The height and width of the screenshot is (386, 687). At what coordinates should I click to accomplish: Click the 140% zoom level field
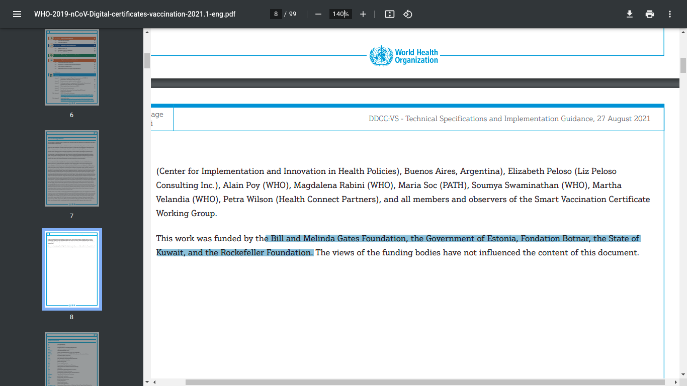click(340, 14)
